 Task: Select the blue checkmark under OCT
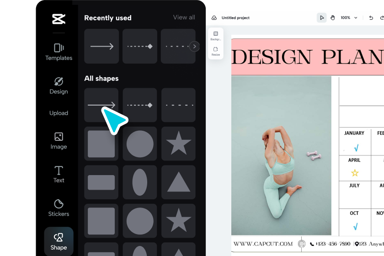click(x=355, y=227)
